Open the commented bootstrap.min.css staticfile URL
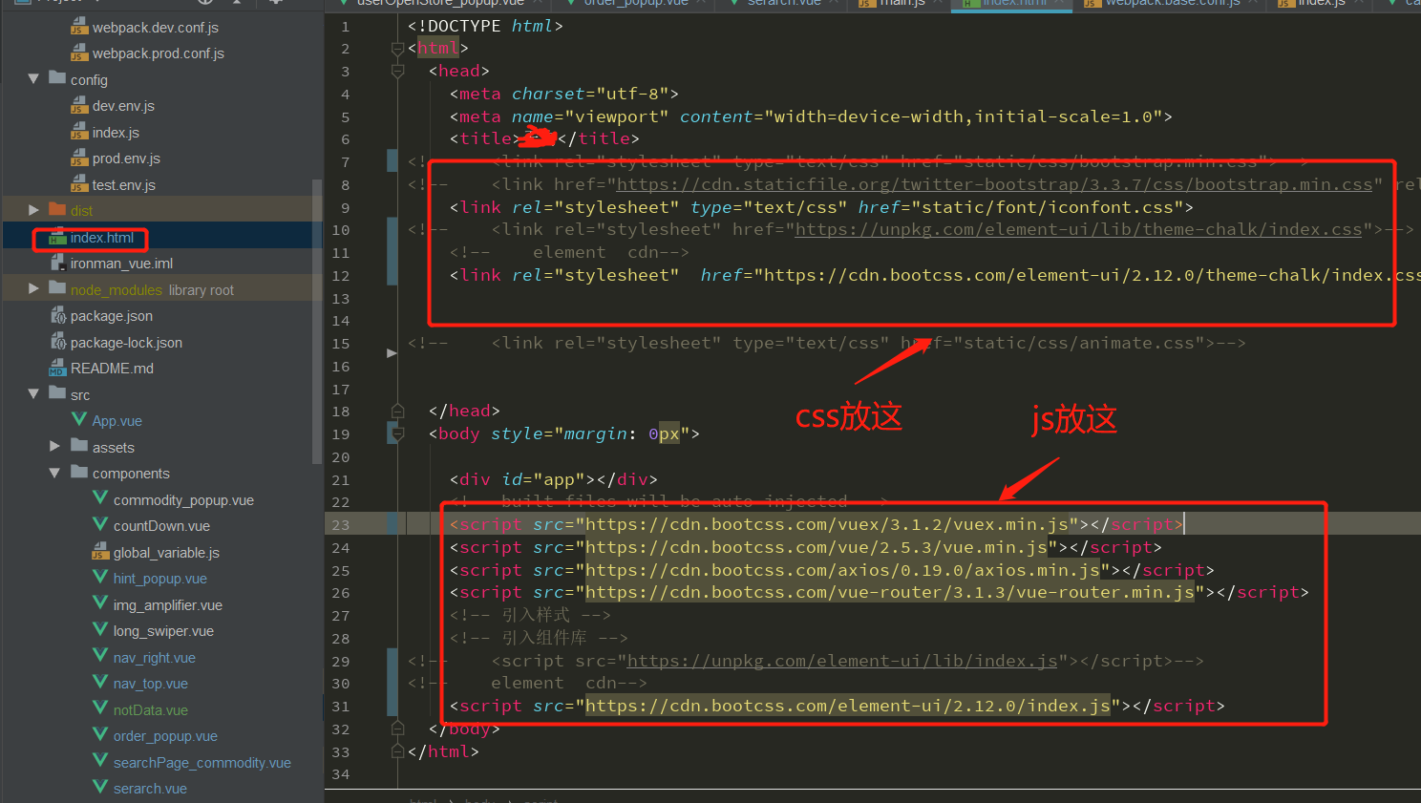The height and width of the screenshot is (803, 1421). click(994, 184)
